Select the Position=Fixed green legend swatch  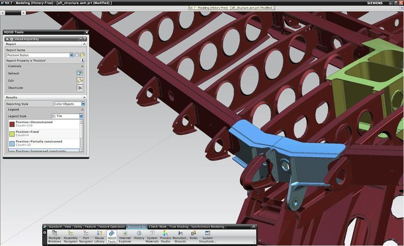(x=12, y=134)
